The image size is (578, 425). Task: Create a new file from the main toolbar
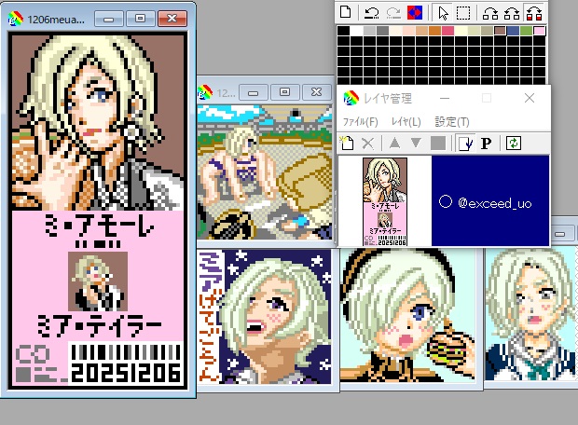[345, 12]
